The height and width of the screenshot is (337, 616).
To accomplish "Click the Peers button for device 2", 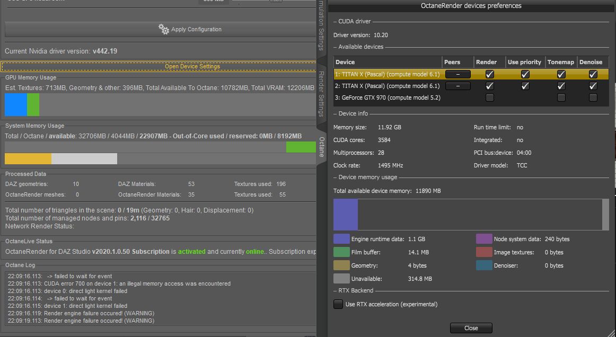I will click(457, 86).
